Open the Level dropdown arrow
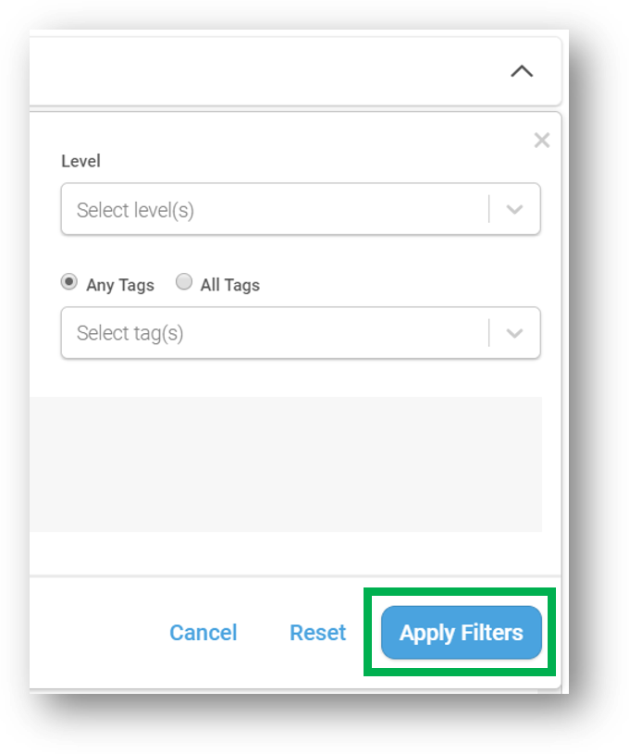The image size is (629, 754). [514, 209]
